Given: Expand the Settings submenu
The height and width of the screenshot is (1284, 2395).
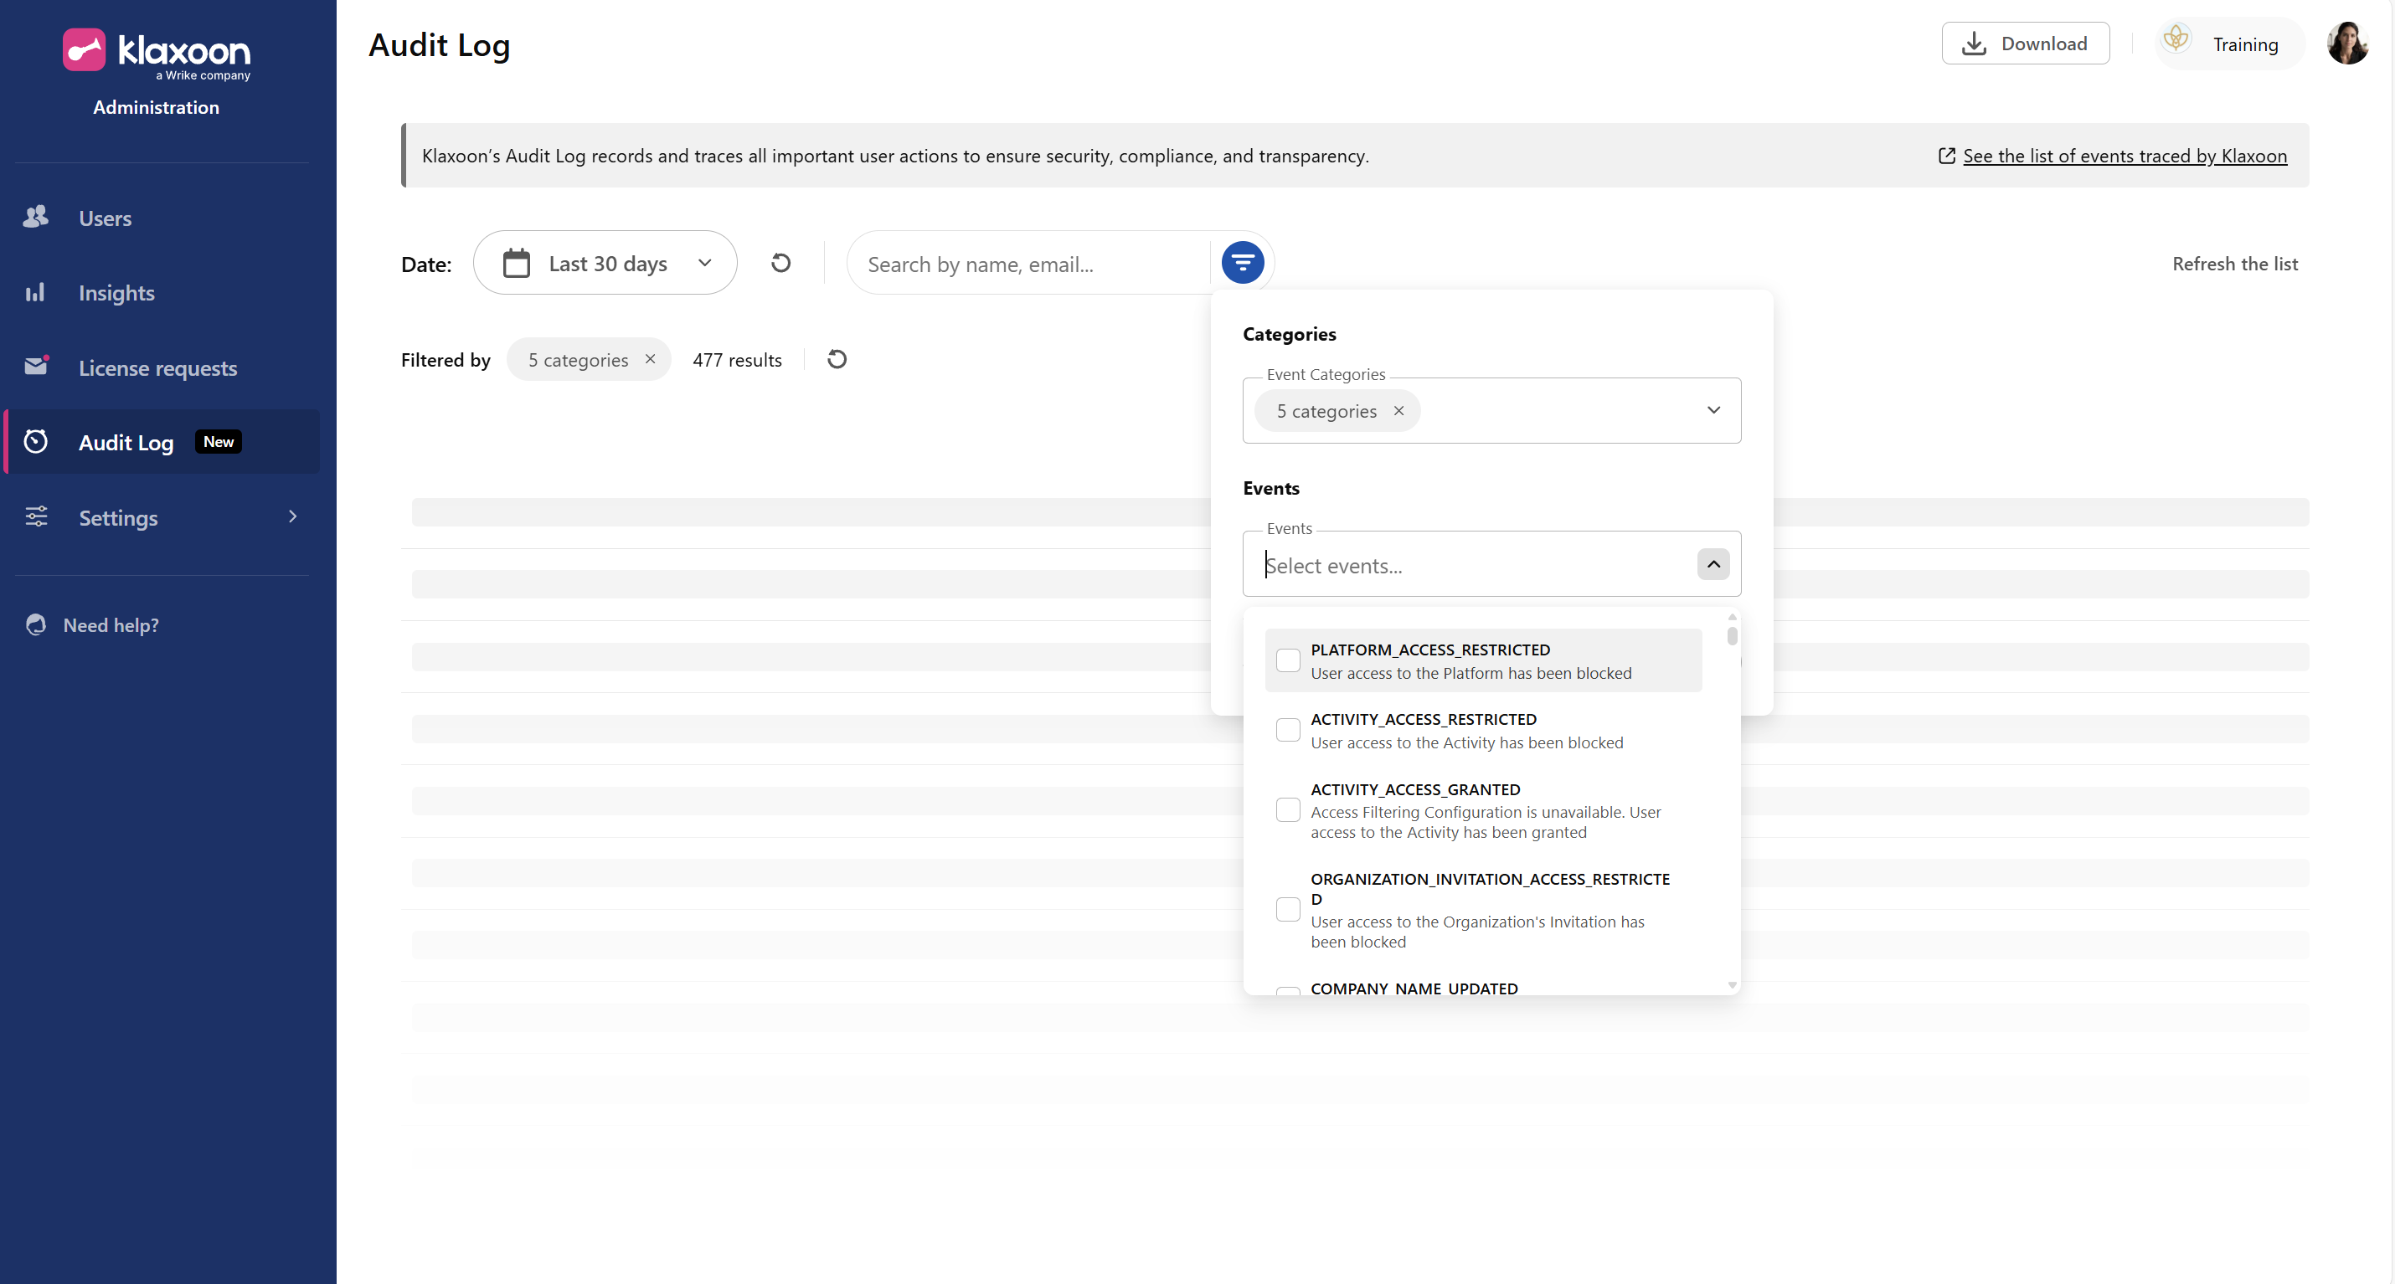Looking at the screenshot, I should (292, 516).
